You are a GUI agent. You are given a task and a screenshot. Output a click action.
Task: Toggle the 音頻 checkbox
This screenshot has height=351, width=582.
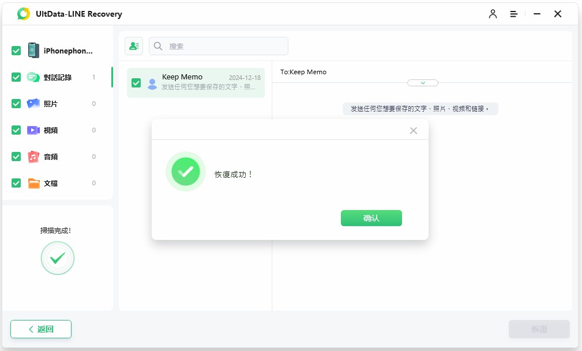[16, 157]
